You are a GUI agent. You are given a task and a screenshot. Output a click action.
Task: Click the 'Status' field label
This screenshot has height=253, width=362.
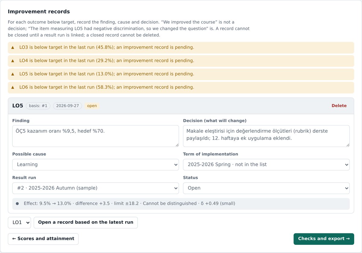(190, 178)
